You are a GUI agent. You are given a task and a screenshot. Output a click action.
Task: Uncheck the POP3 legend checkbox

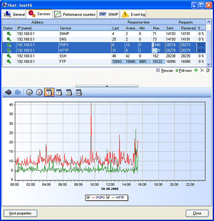coord(88,198)
